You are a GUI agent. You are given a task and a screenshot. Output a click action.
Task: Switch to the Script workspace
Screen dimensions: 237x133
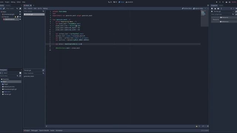point(121,2)
